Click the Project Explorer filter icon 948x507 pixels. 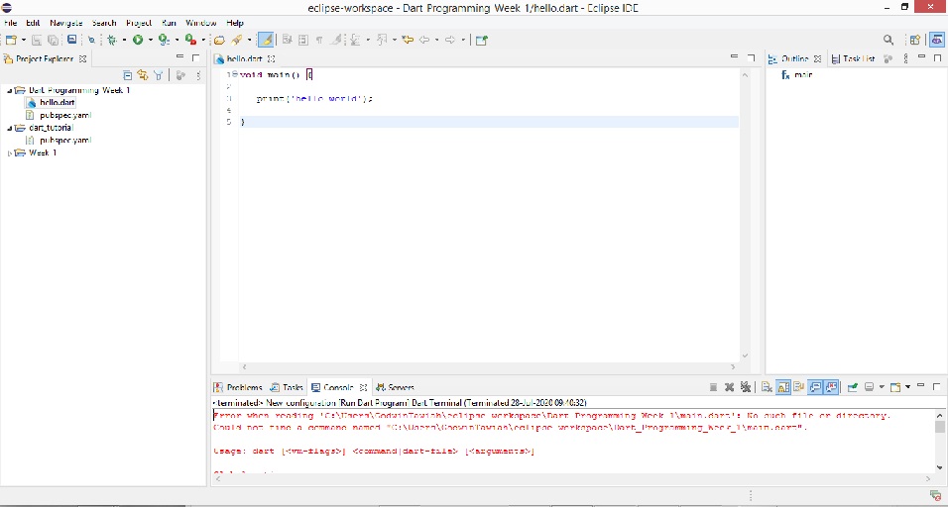coord(159,75)
